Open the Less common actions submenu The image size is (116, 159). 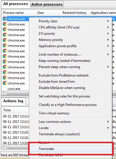coord(74,122)
